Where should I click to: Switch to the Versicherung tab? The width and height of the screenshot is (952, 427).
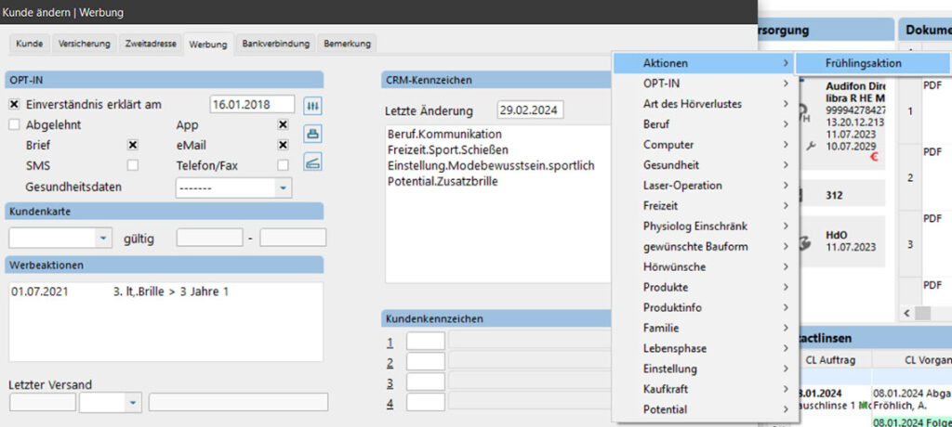85,44
